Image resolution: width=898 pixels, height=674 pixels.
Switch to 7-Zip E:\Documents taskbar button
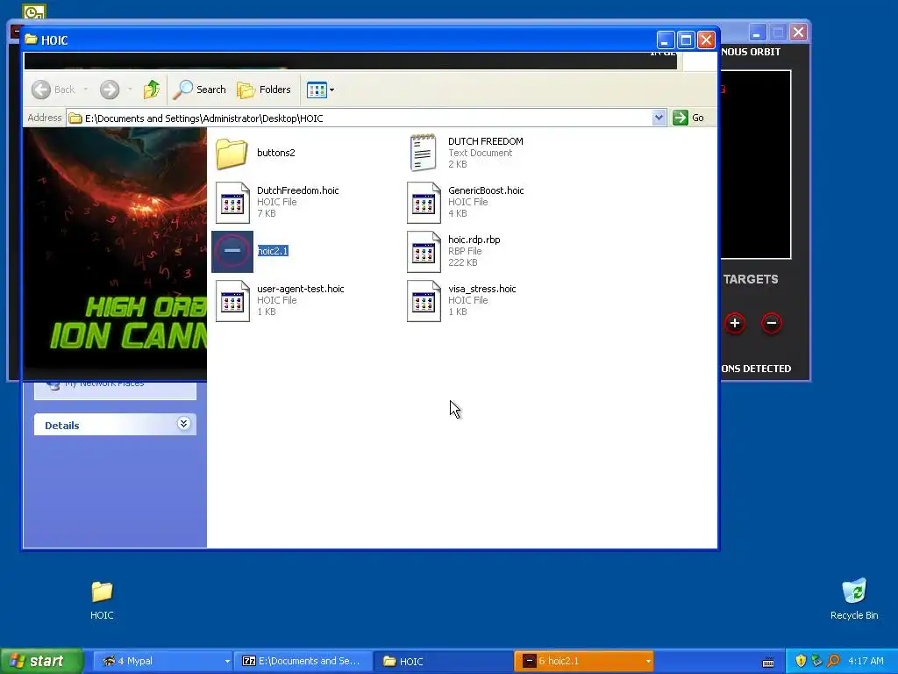click(303, 661)
